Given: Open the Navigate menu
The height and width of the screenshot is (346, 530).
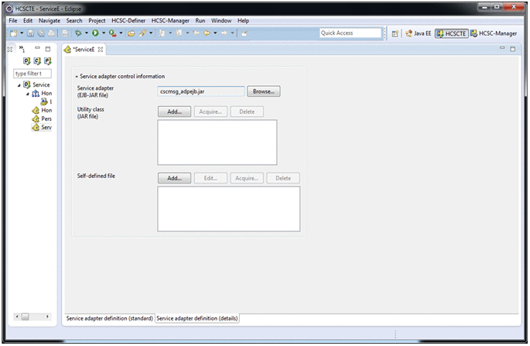Looking at the screenshot, I should (50, 20).
